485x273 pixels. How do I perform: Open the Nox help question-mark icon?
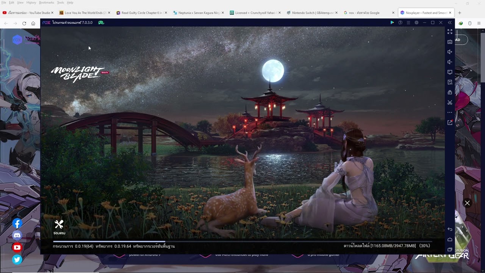click(400, 23)
